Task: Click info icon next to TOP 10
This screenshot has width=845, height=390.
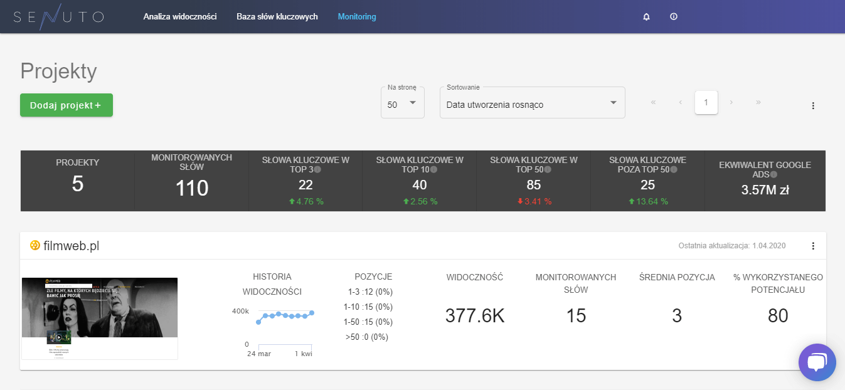Action: click(433, 170)
